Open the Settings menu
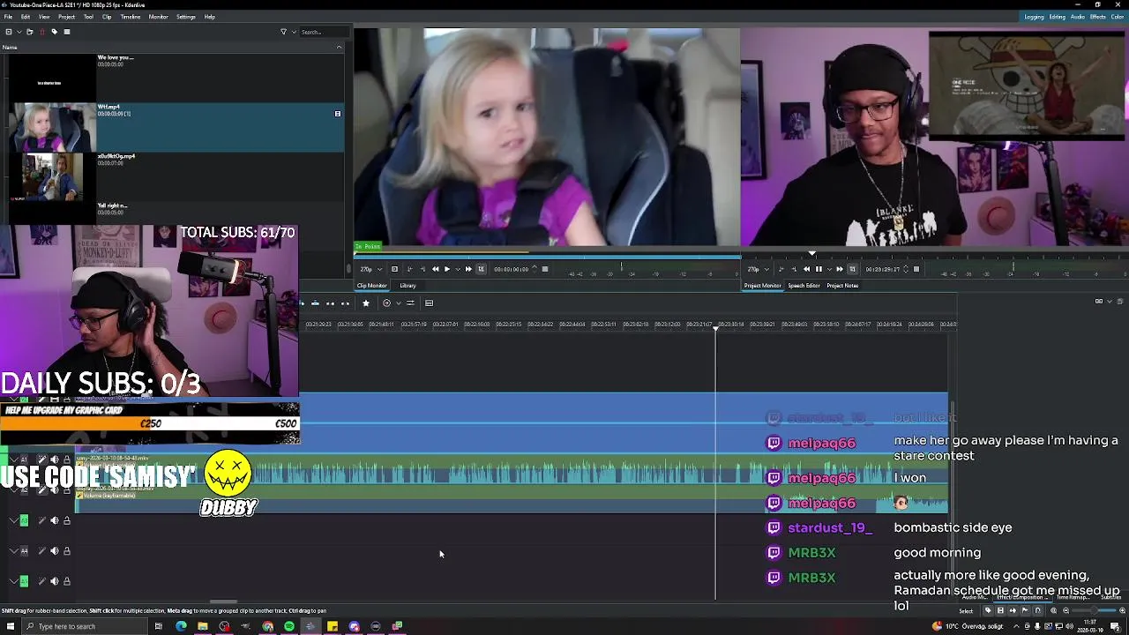 [185, 17]
